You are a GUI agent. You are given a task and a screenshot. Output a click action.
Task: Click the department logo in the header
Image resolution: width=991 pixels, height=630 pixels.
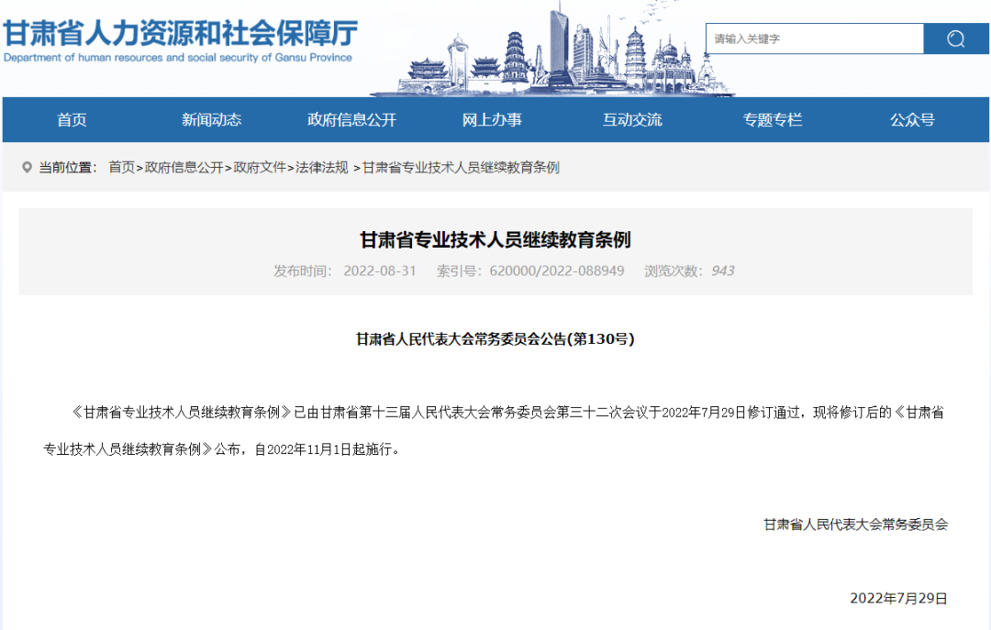click(179, 41)
